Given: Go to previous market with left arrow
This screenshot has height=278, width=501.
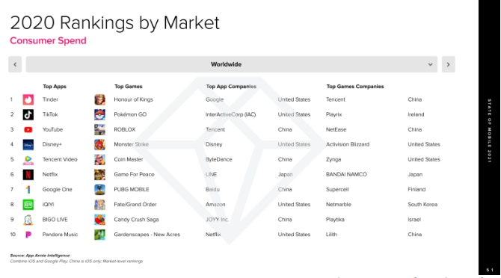Looking at the screenshot, I should (x=15, y=64).
